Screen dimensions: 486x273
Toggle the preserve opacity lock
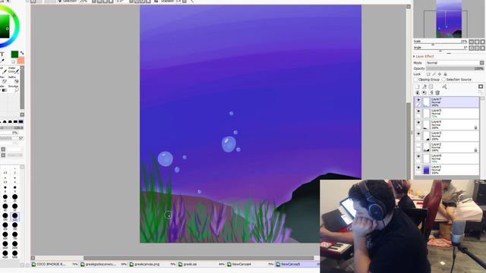click(x=428, y=74)
